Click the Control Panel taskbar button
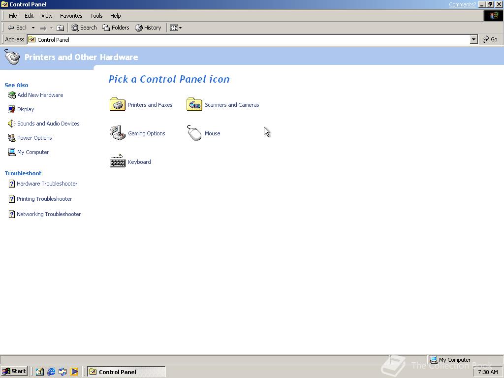The image size is (504, 378). (126, 372)
